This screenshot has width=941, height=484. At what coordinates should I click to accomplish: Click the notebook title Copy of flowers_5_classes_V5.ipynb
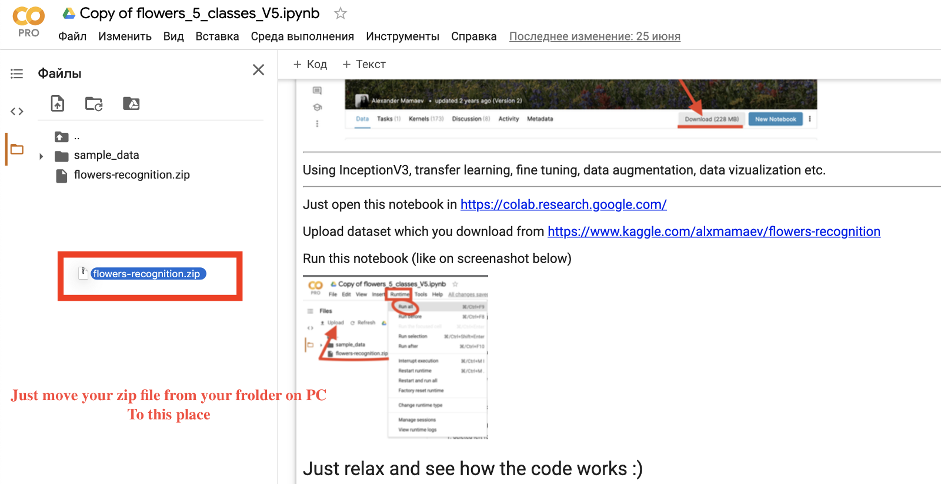[199, 13]
